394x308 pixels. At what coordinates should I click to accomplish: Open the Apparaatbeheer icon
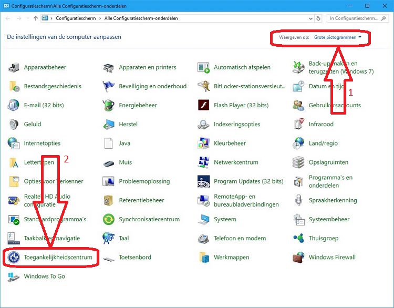tap(14, 67)
